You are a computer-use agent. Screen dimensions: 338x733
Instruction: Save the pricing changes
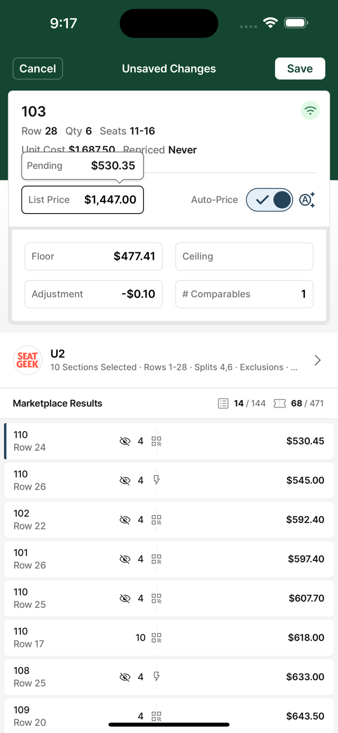pyautogui.click(x=300, y=68)
